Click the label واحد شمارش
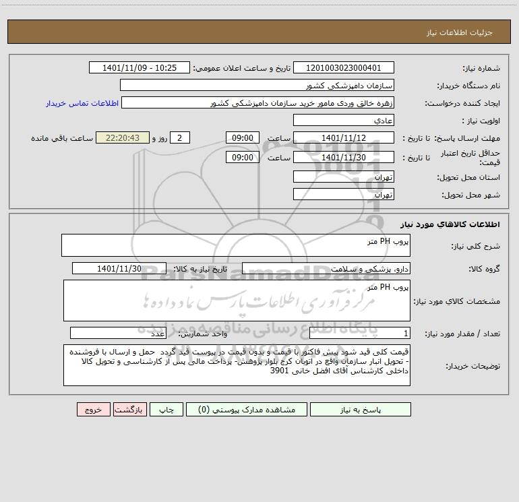519x502 pixels. pos(203,334)
